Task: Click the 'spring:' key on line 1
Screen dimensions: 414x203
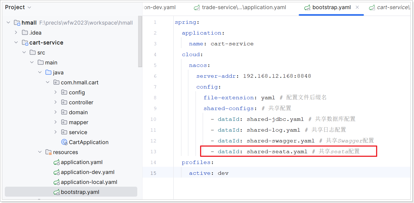Action: (187, 22)
